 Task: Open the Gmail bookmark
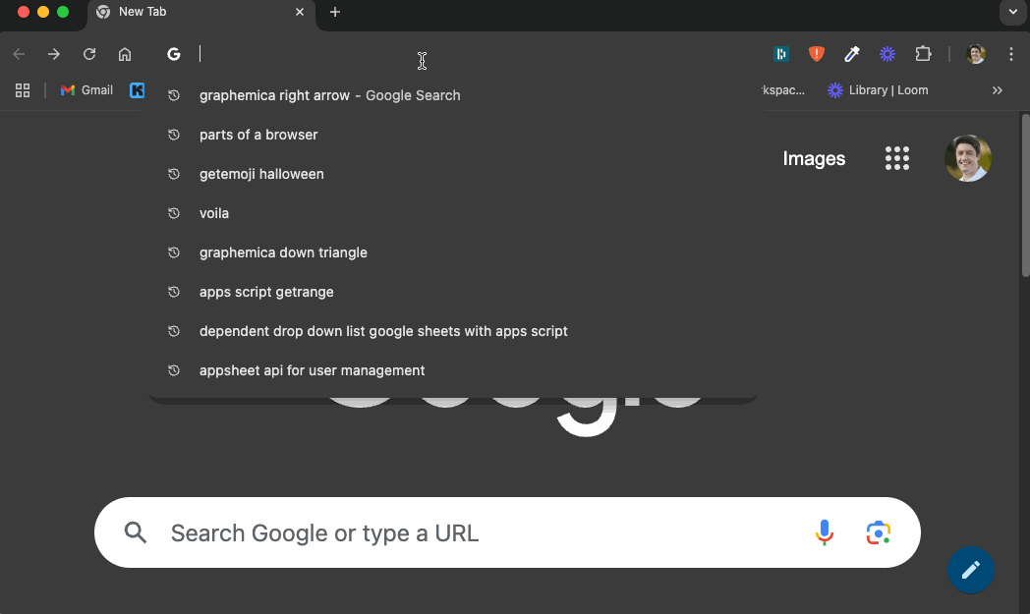86,90
